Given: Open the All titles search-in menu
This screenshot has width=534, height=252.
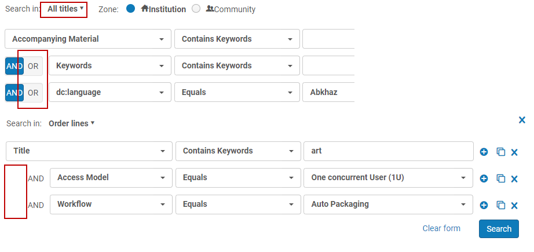Looking at the screenshot, I should [x=66, y=9].
